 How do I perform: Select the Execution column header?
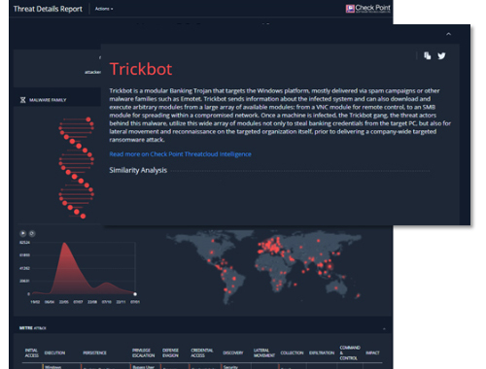point(54,352)
